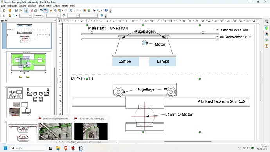This screenshot has width=270, height=152.
Task: Click the Zoom magnifier icon
Action: 99,10
